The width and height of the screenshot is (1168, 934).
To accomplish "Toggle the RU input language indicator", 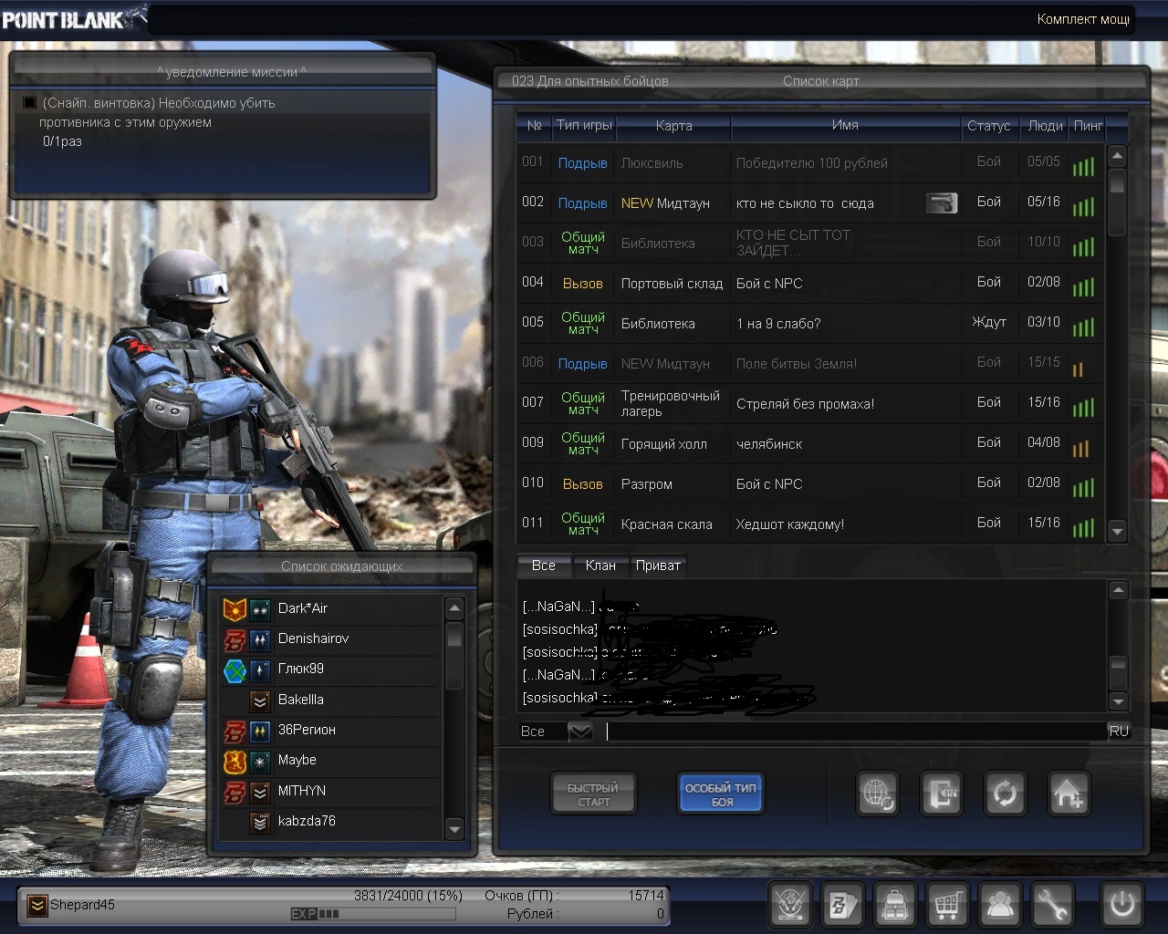I will 1119,731.
